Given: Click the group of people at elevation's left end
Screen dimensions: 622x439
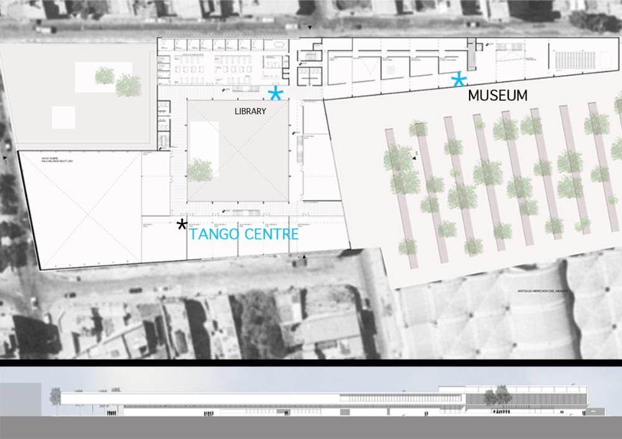Looking at the screenshot, I should click(110, 410).
